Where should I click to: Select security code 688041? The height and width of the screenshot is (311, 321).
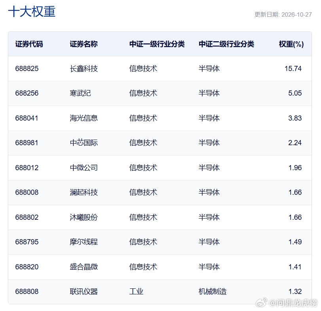(27, 118)
